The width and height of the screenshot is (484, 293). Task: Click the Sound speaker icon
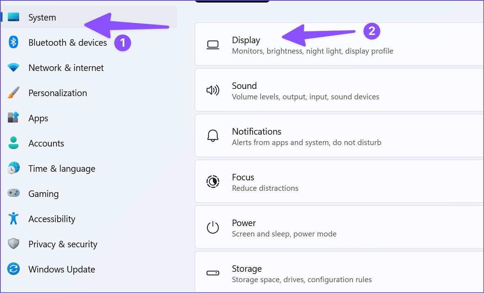(213, 90)
